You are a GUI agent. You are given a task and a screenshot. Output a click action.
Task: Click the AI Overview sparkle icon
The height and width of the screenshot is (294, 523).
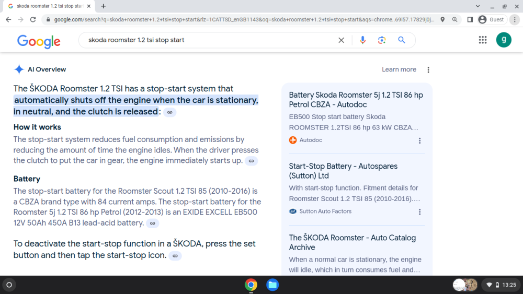point(19,69)
